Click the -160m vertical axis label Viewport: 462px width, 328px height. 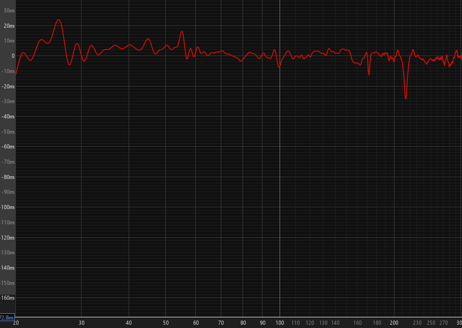point(7,298)
